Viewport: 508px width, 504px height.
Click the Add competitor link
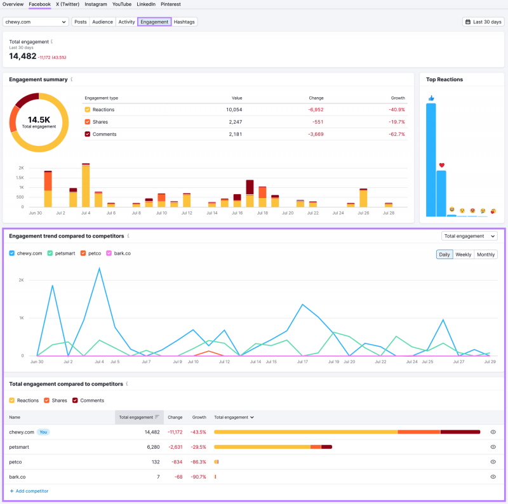point(29,491)
